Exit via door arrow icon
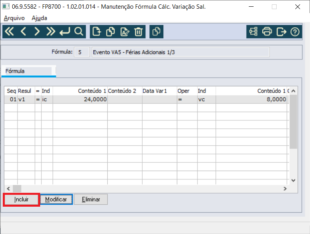The width and height of the screenshot is (310, 234). point(281,32)
